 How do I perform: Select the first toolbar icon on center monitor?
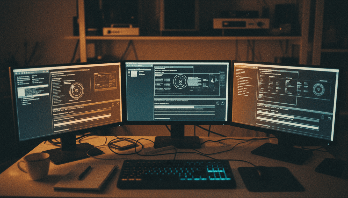128,65
